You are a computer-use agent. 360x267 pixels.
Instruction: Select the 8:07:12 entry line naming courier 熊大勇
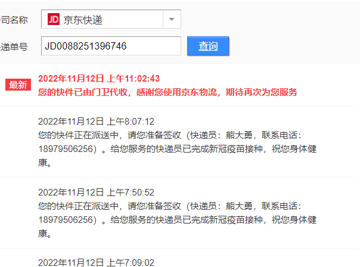coord(170,135)
